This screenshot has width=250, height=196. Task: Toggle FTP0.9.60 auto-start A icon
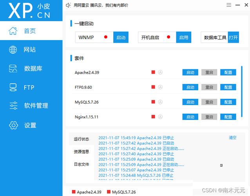click(x=160, y=87)
